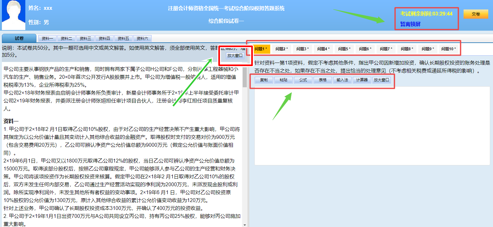Image resolution: width=493 pixels, height=227 pixels.
Task: Select 问题2 question tab
Action: click(x=282, y=49)
